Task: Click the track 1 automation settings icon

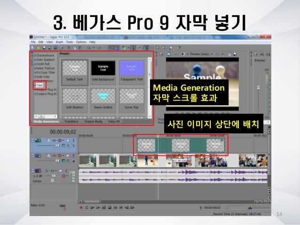Action: click(60, 140)
